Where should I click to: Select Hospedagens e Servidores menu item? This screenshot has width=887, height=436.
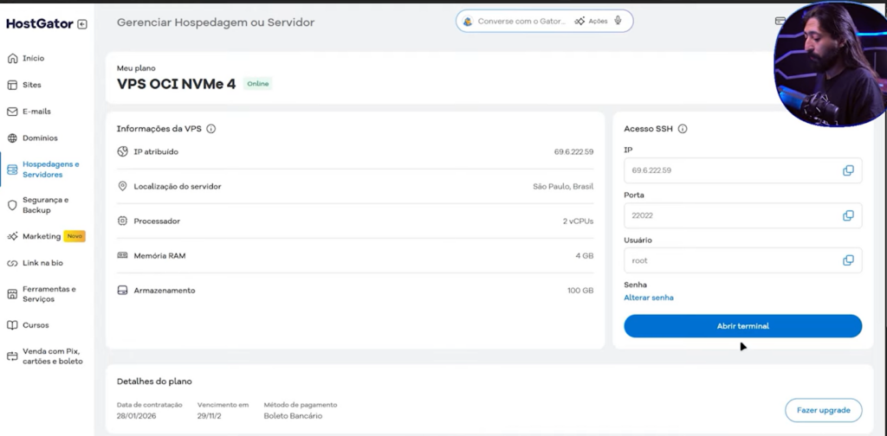51,170
